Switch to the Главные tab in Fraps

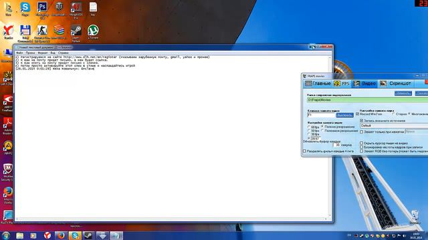tap(318, 83)
